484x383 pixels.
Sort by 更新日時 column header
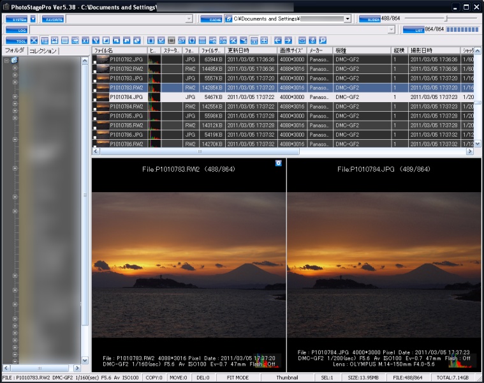pyautogui.click(x=251, y=50)
